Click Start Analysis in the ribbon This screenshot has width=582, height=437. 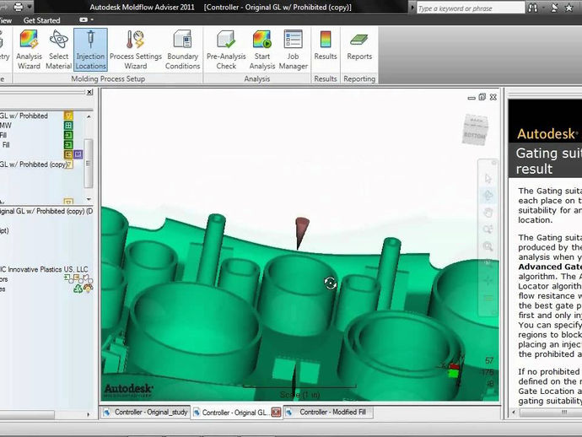[262, 50]
